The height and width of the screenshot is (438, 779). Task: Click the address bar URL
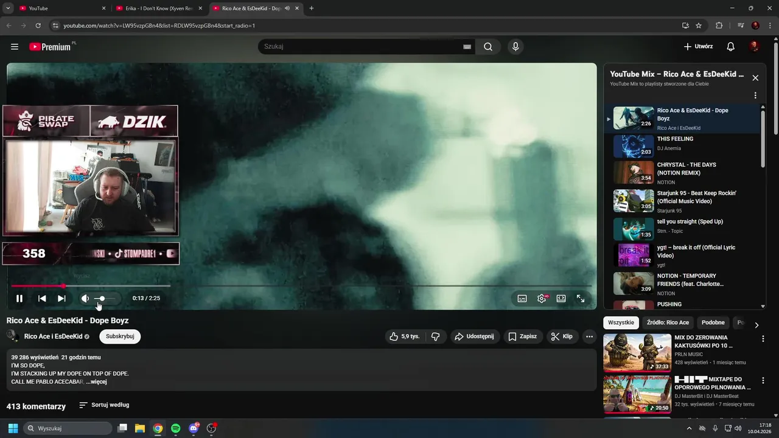point(159,26)
